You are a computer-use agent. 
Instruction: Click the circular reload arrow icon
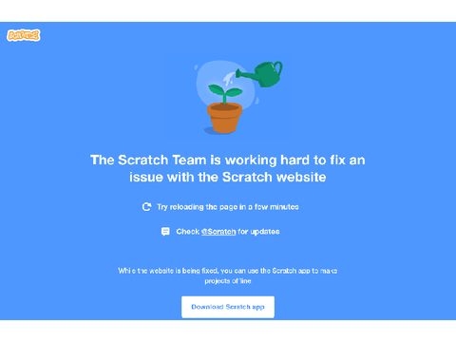tap(146, 207)
